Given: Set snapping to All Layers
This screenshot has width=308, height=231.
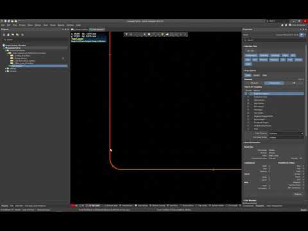Looking at the screenshot, I should pos(254,83).
